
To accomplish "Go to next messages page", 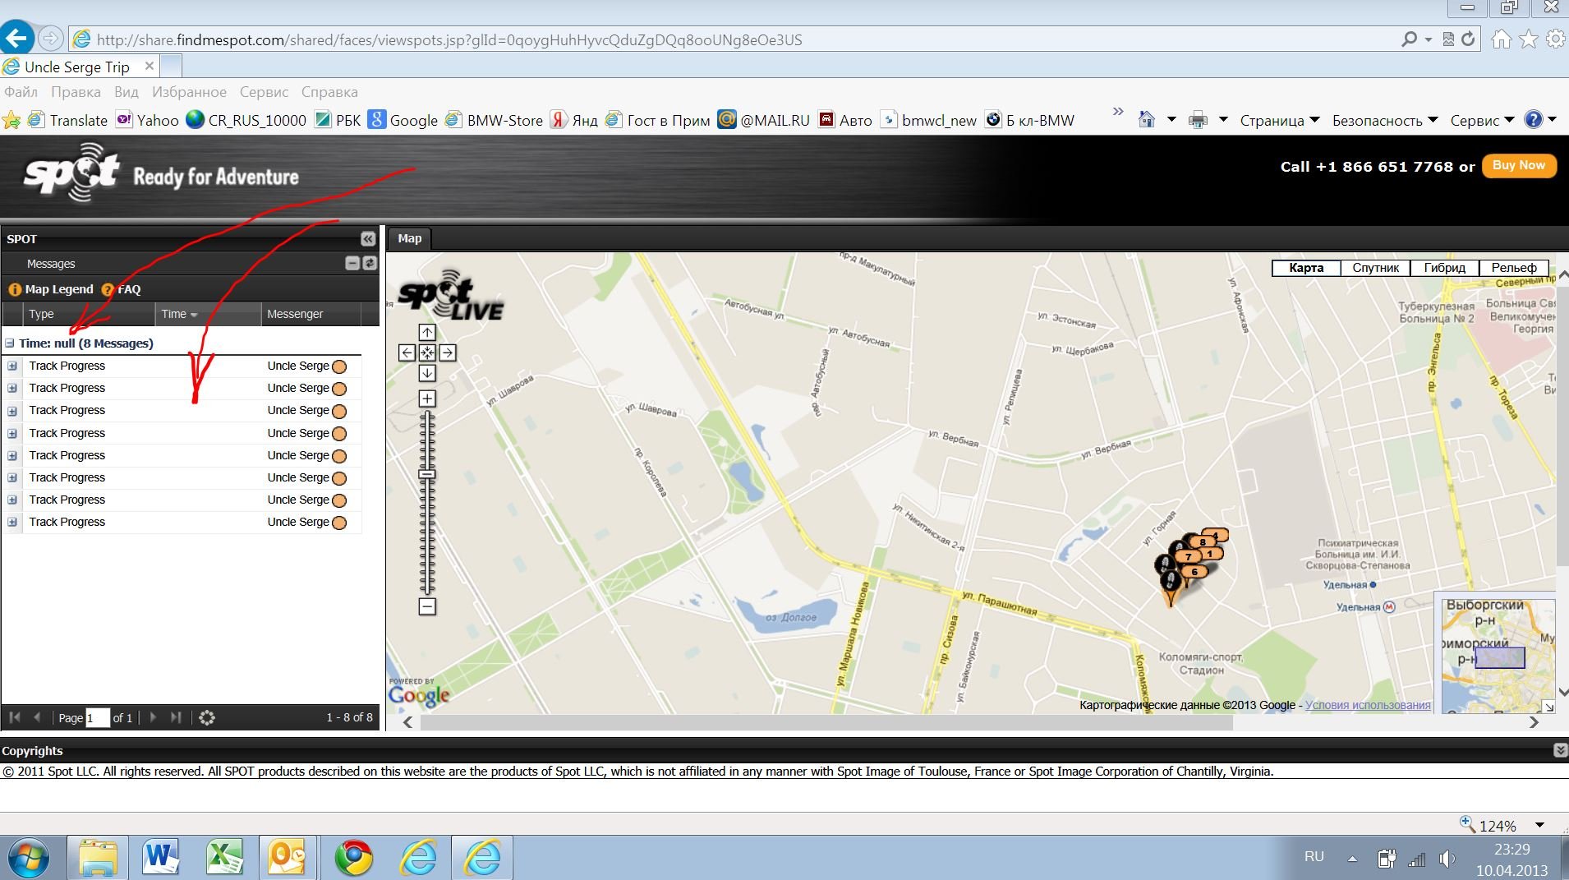I will 153,717.
